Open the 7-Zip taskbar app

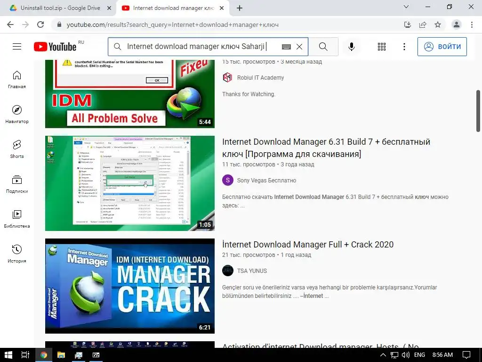(x=96, y=355)
